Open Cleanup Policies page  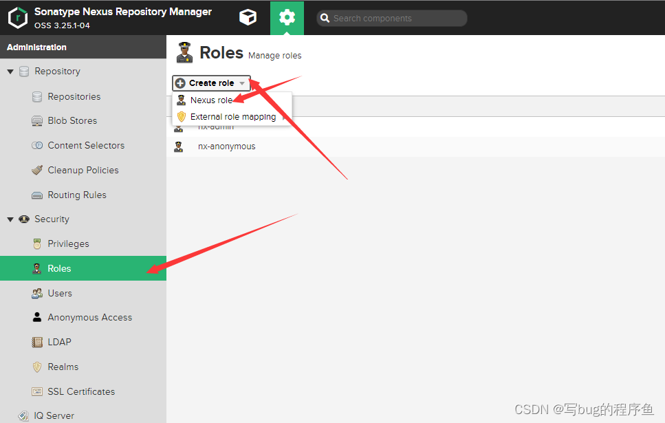click(x=83, y=170)
